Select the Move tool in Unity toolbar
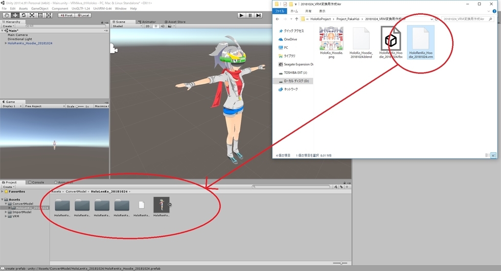 (x=15, y=15)
